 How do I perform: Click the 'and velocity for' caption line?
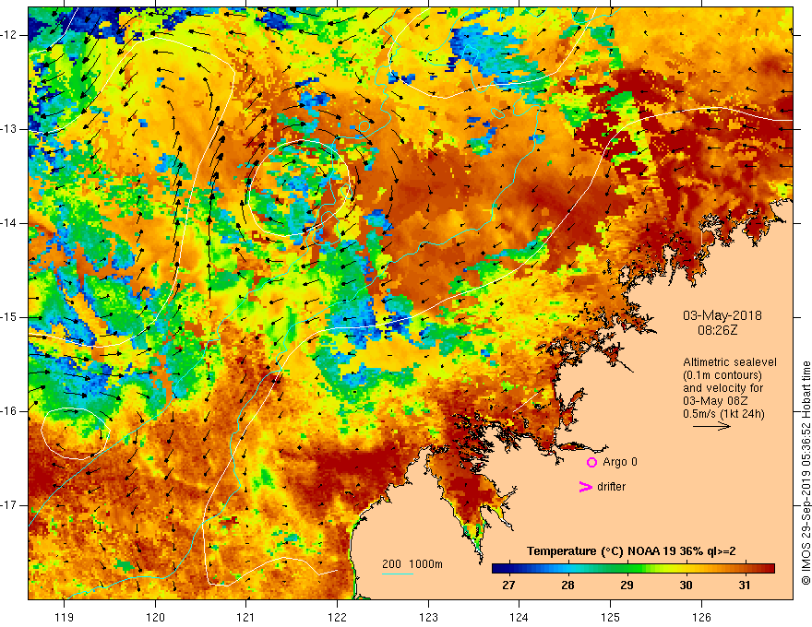[722, 388]
